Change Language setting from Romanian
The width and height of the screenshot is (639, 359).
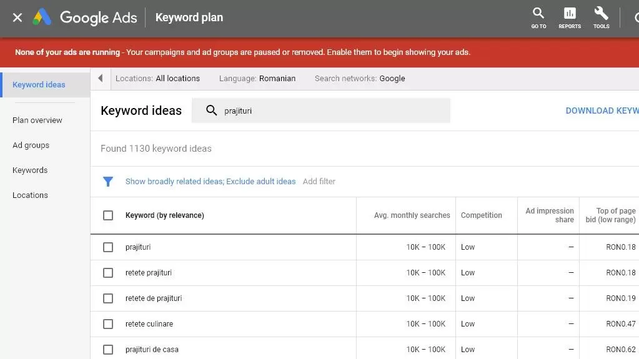coord(257,79)
